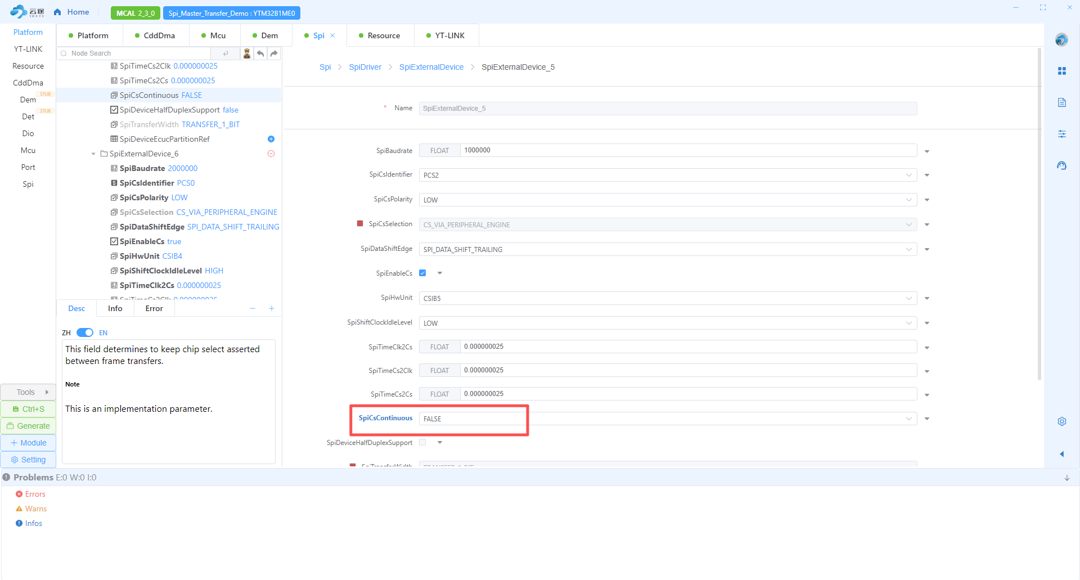The width and height of the screenshot is (1080, 580).
Task: Click the blue plus icon next to SpiDeviceEcucPartitionRef
Action: (271, 139)
